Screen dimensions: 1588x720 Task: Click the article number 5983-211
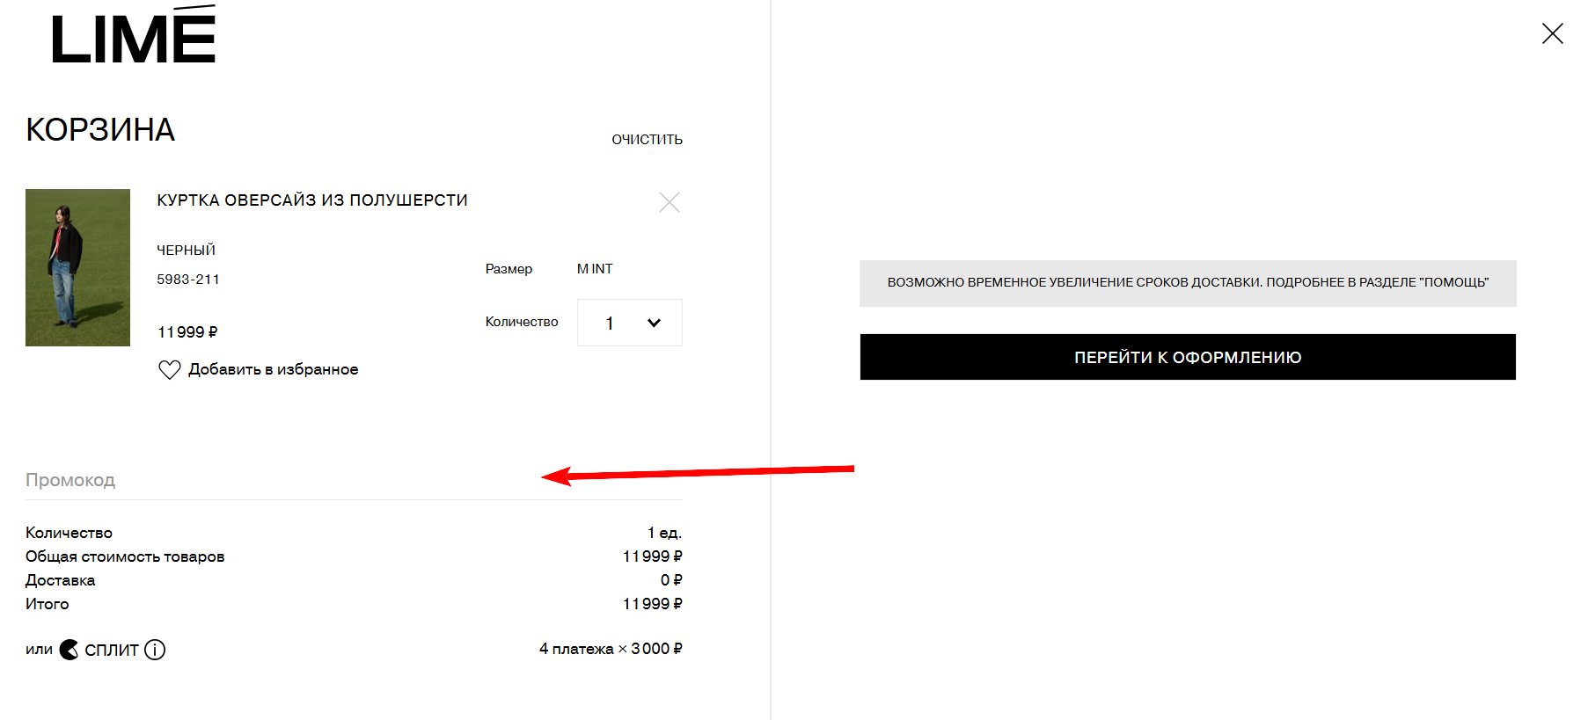pos(188,280)
